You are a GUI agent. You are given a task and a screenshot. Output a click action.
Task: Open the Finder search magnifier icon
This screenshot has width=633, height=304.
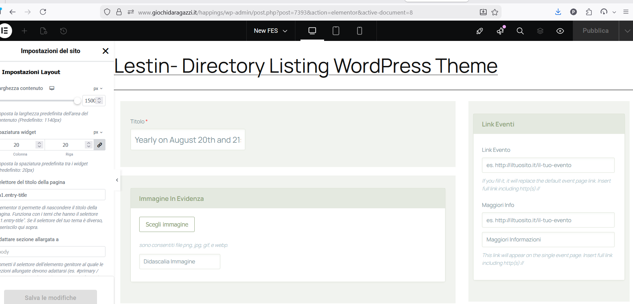coord(520,31)
